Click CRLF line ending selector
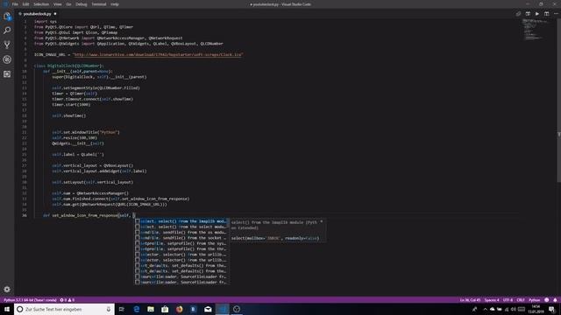561x315 pixels. [521, 300]
